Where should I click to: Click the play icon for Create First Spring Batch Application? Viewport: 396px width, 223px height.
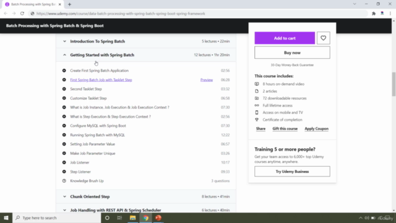coord(64,71)
